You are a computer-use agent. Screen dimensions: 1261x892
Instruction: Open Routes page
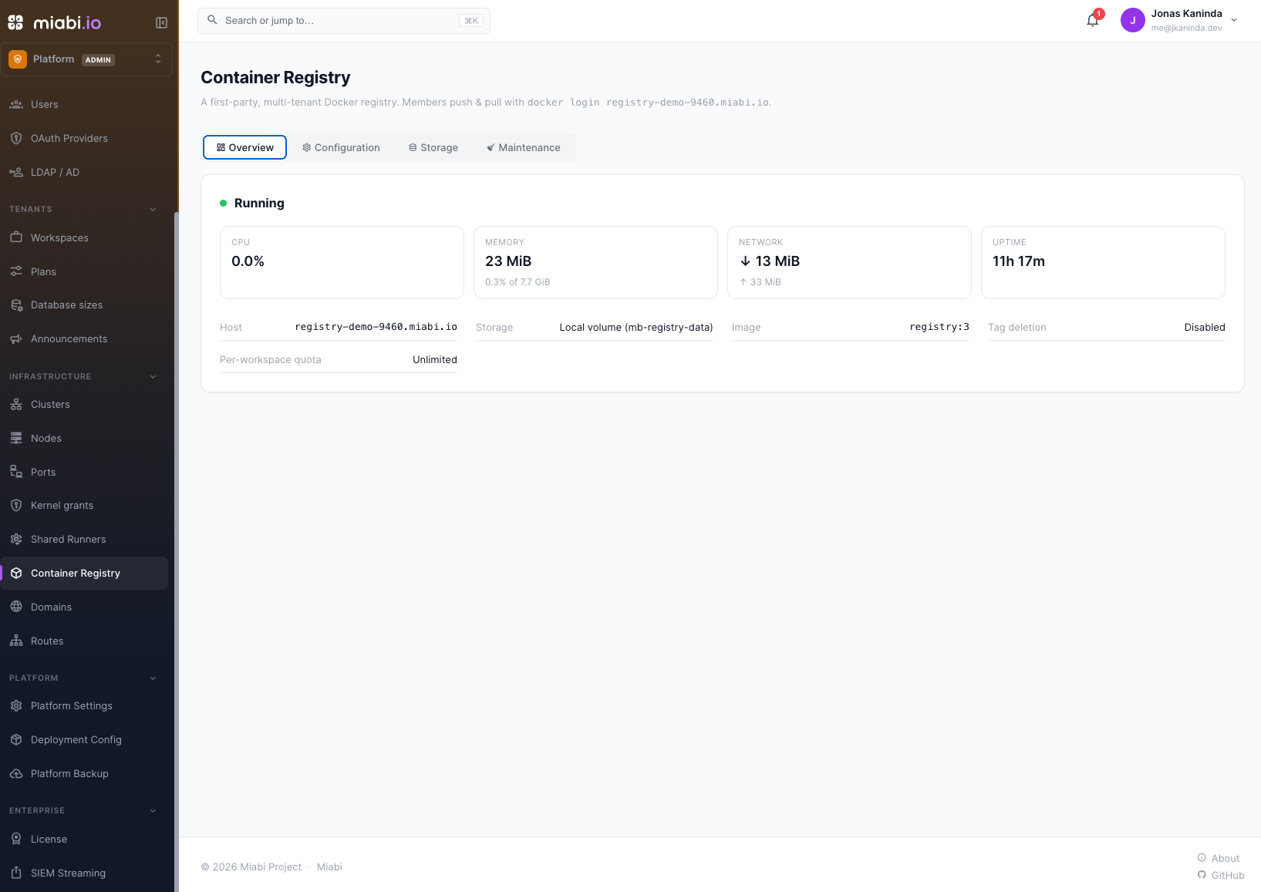85,641
